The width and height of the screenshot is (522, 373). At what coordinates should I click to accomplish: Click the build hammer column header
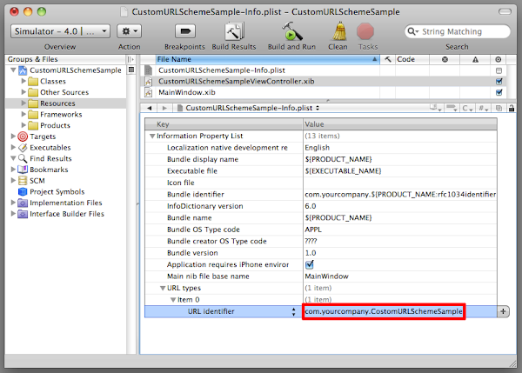pyautogui.click(x=387, y=59)
